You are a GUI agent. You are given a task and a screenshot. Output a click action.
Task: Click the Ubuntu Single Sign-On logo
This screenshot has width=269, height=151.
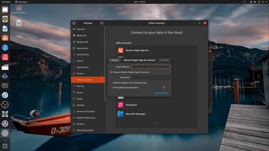(121, 50)
